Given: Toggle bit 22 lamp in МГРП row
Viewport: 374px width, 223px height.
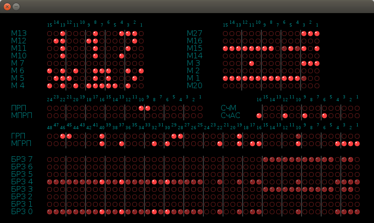Looking at the screenshot, I should coord(220,144).
